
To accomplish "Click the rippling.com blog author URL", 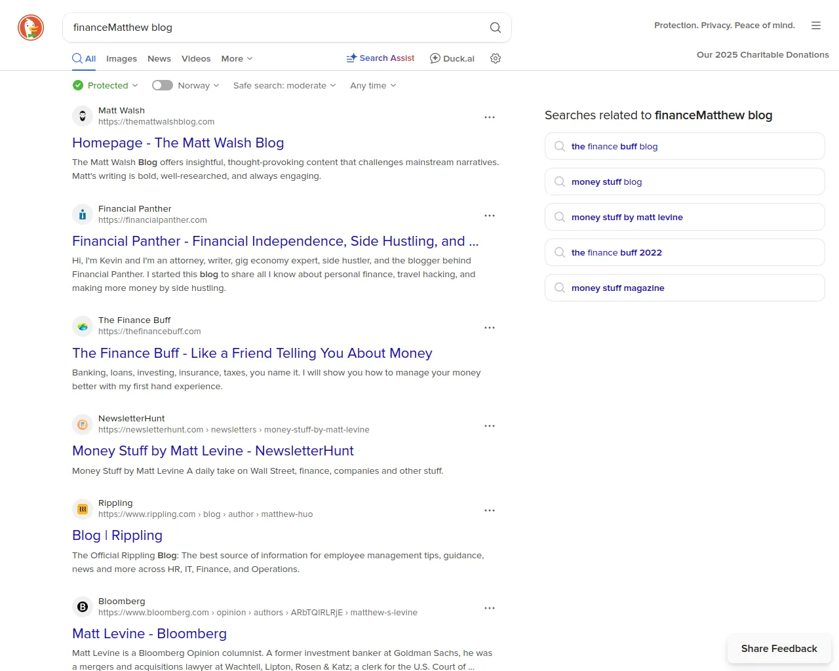I will pyautogui.click(x=206, y=514).
